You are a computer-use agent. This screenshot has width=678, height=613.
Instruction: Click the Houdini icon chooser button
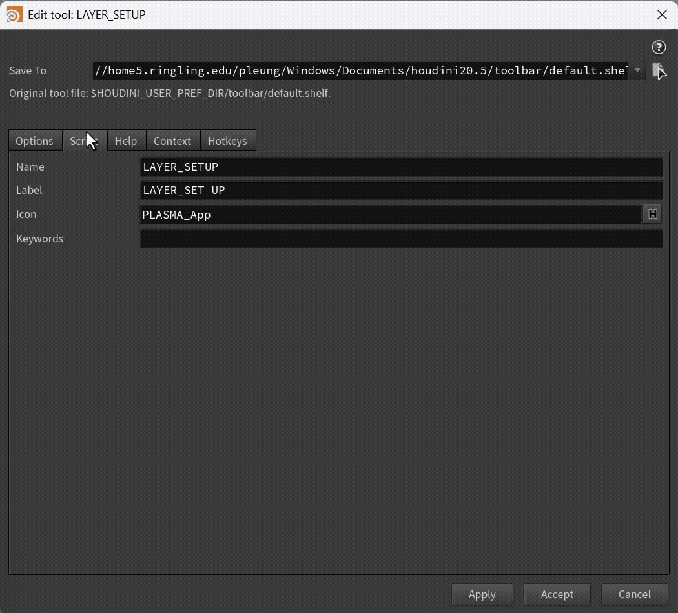pyautogui.click(x=652, y=214)
